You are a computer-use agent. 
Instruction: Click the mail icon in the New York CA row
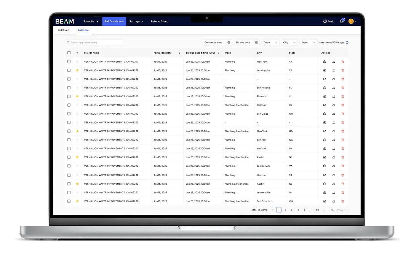coord(325,62)
